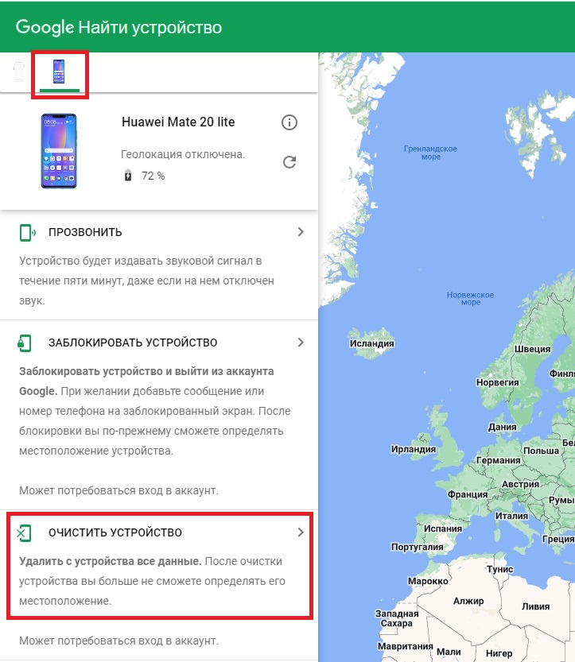The image size is (575, 662).
Task: Click Германия label on the map
Action: (498, 461)
